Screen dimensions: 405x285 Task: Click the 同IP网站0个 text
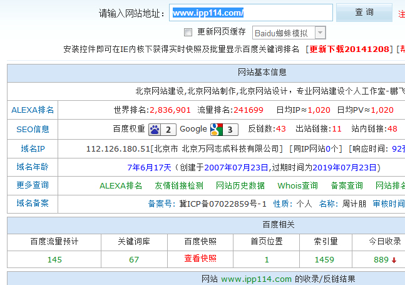coord(315,149)
